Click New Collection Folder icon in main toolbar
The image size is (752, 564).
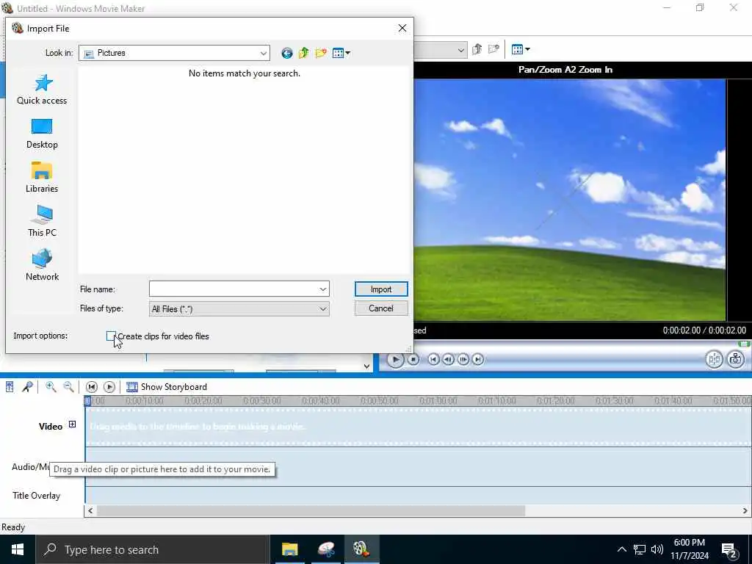pos(493,49)
